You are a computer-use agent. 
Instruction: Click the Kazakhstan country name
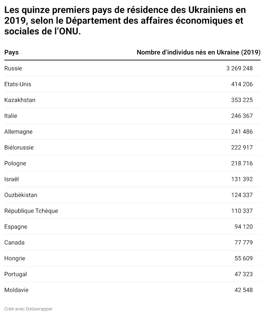pos(20,100)
